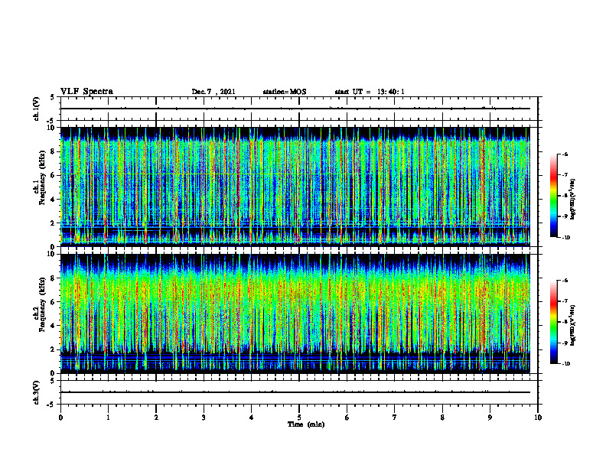The width and height of the screenshot is (606, 468).
Task: Select the 10 kHz label on ch.2 frequency axis
Action: (52, 254)
